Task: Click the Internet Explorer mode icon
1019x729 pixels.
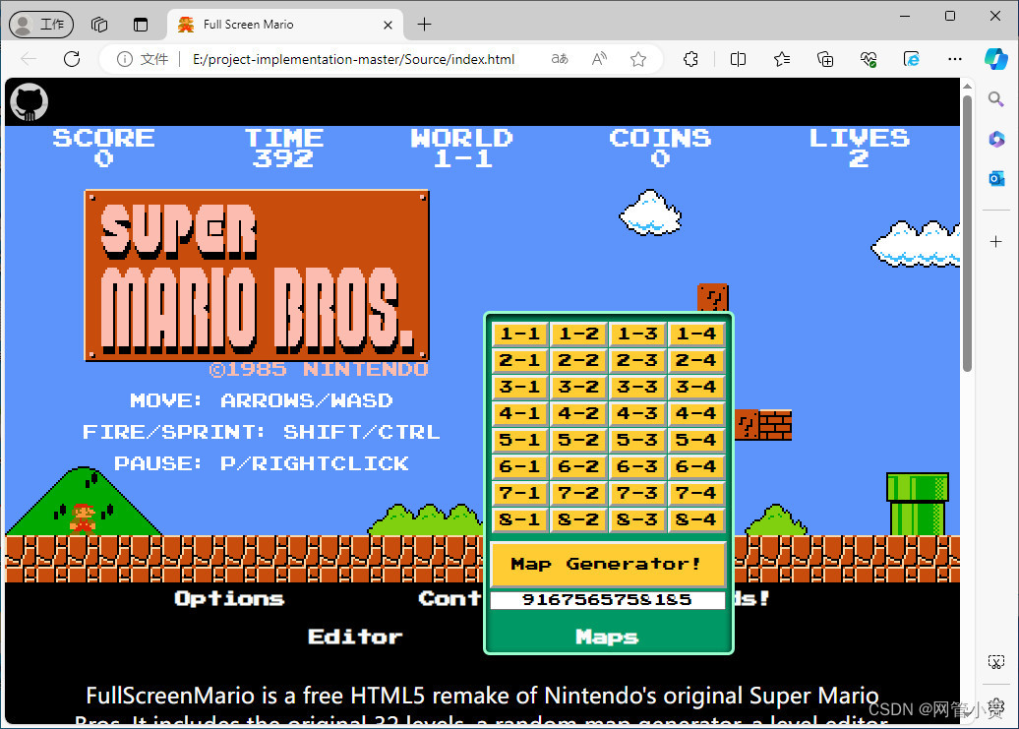Action: 912,59
